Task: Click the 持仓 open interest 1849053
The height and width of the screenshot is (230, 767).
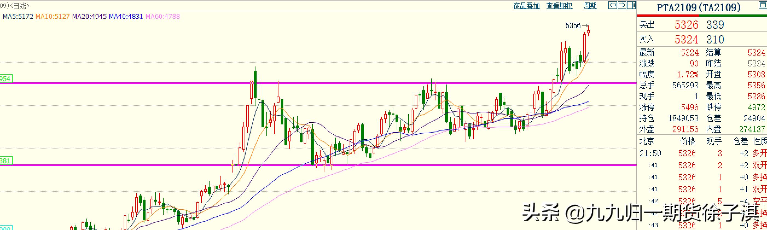Action: coord(683,118)
